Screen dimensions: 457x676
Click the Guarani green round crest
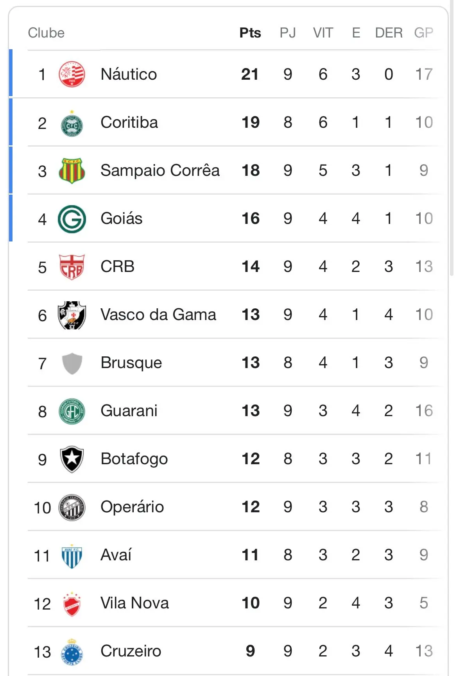click(72, 411)
